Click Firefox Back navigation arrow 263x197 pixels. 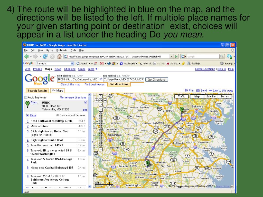[x=26, y=57]
